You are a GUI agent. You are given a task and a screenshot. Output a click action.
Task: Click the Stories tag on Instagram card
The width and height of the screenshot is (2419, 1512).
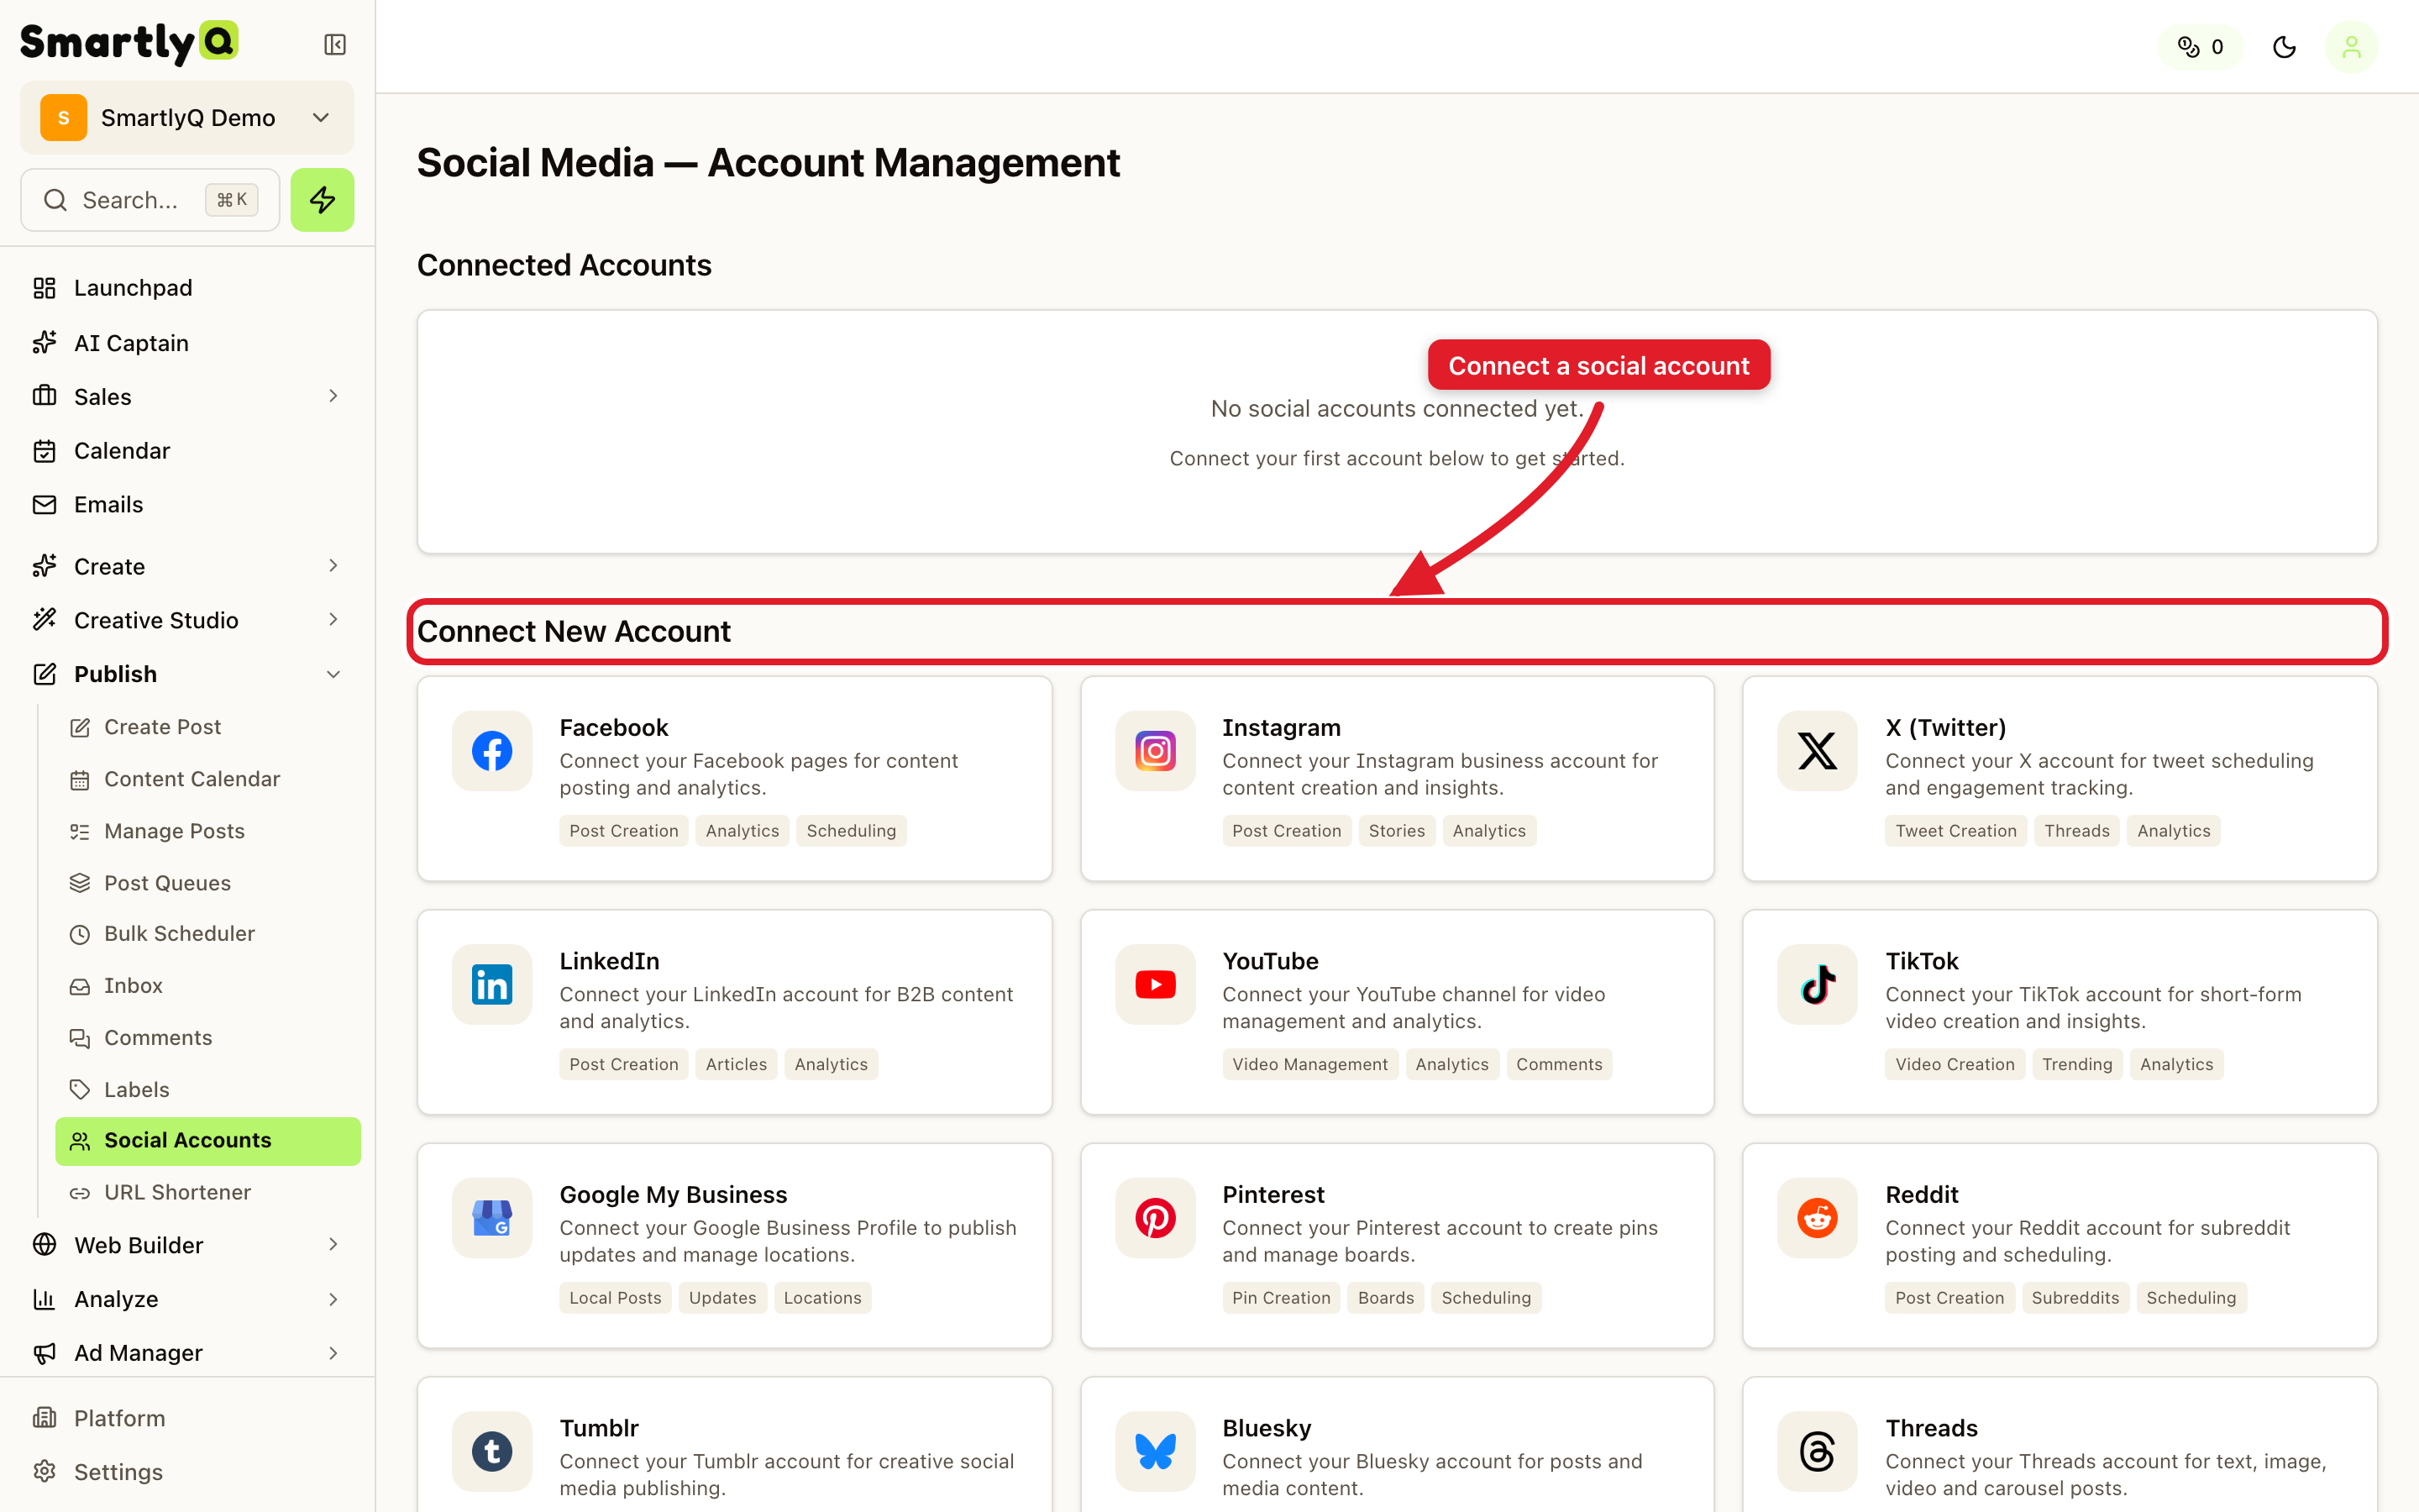click(1397, 831)
